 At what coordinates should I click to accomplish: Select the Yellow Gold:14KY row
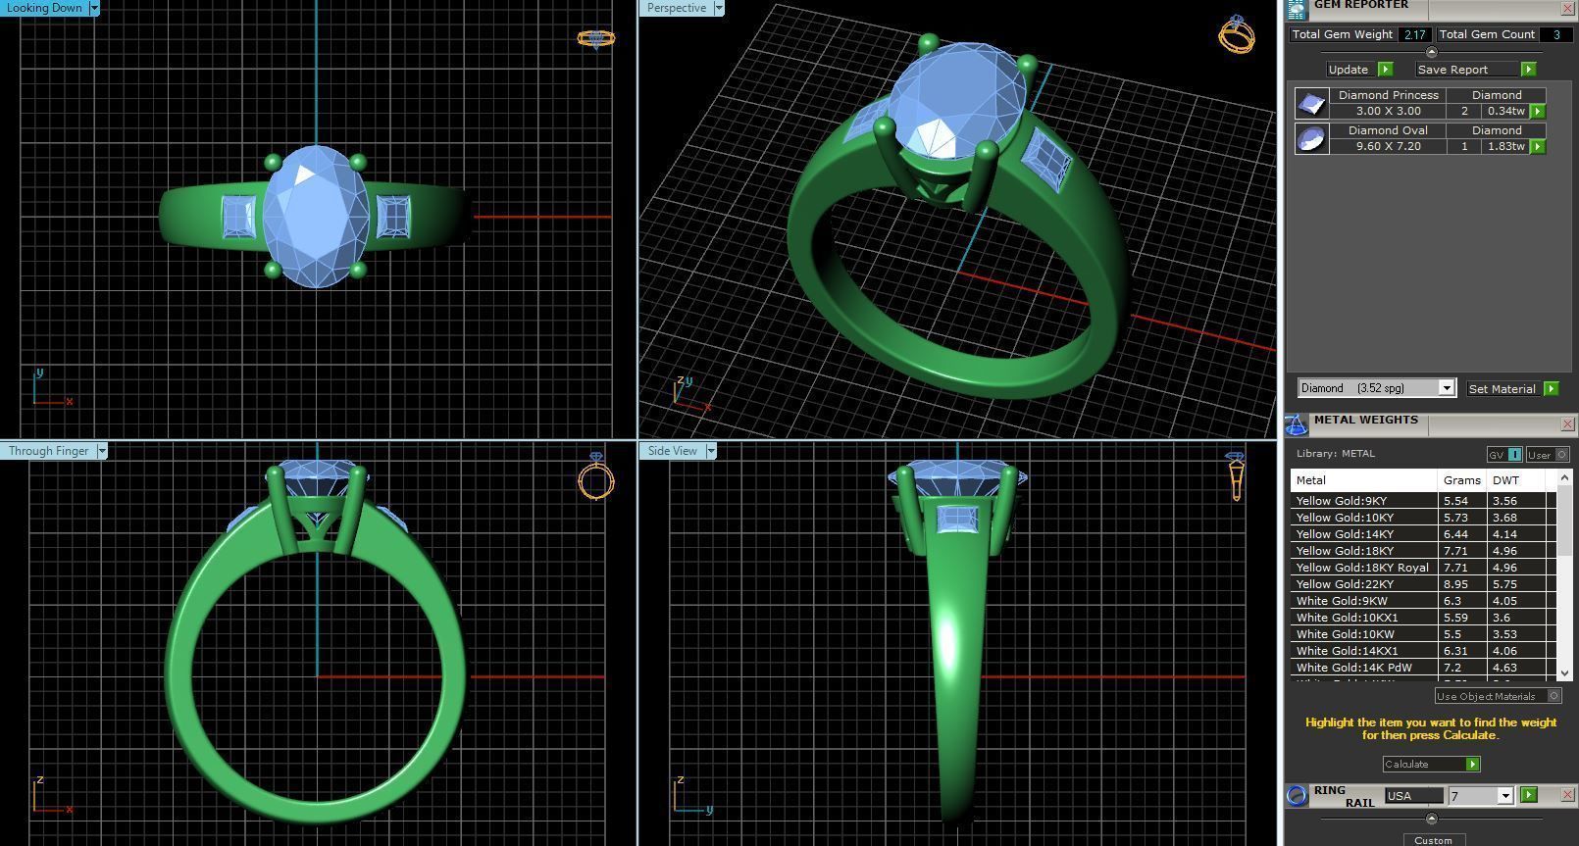click(1423, 534)
